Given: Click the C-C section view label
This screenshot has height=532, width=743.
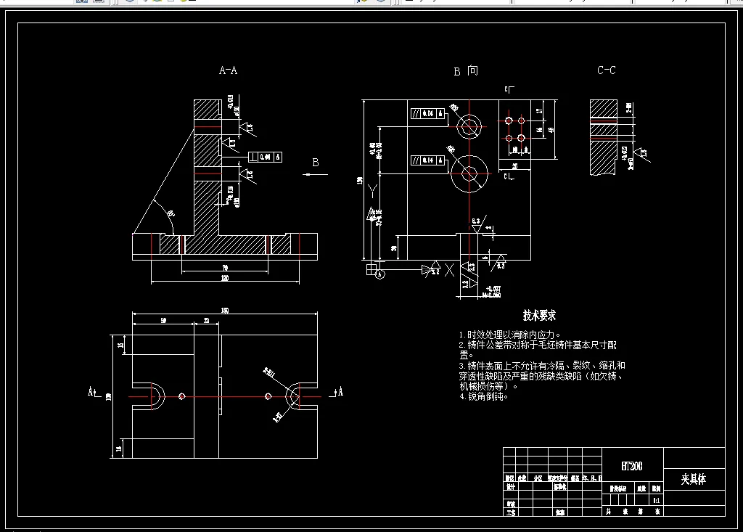Looking at the screenshot, I should [x=607, y=70].
